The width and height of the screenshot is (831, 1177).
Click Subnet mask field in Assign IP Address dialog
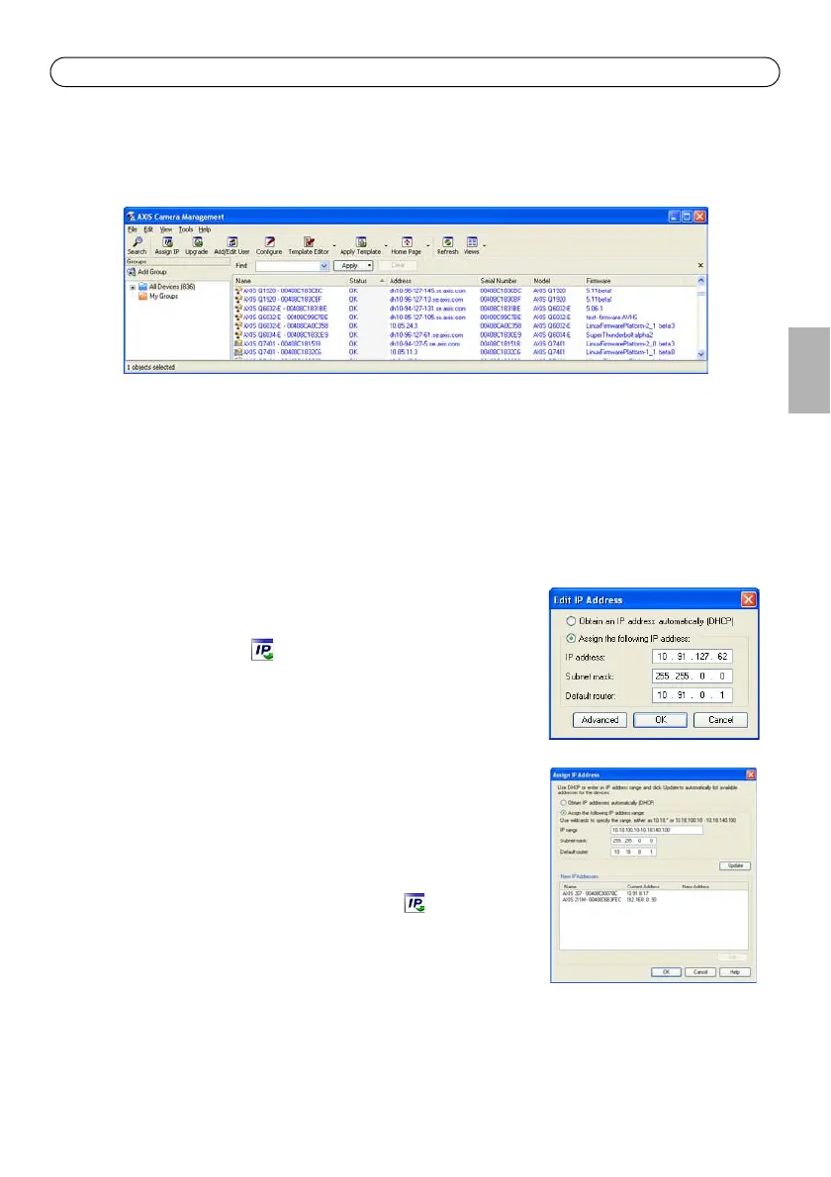click(633, 842)
